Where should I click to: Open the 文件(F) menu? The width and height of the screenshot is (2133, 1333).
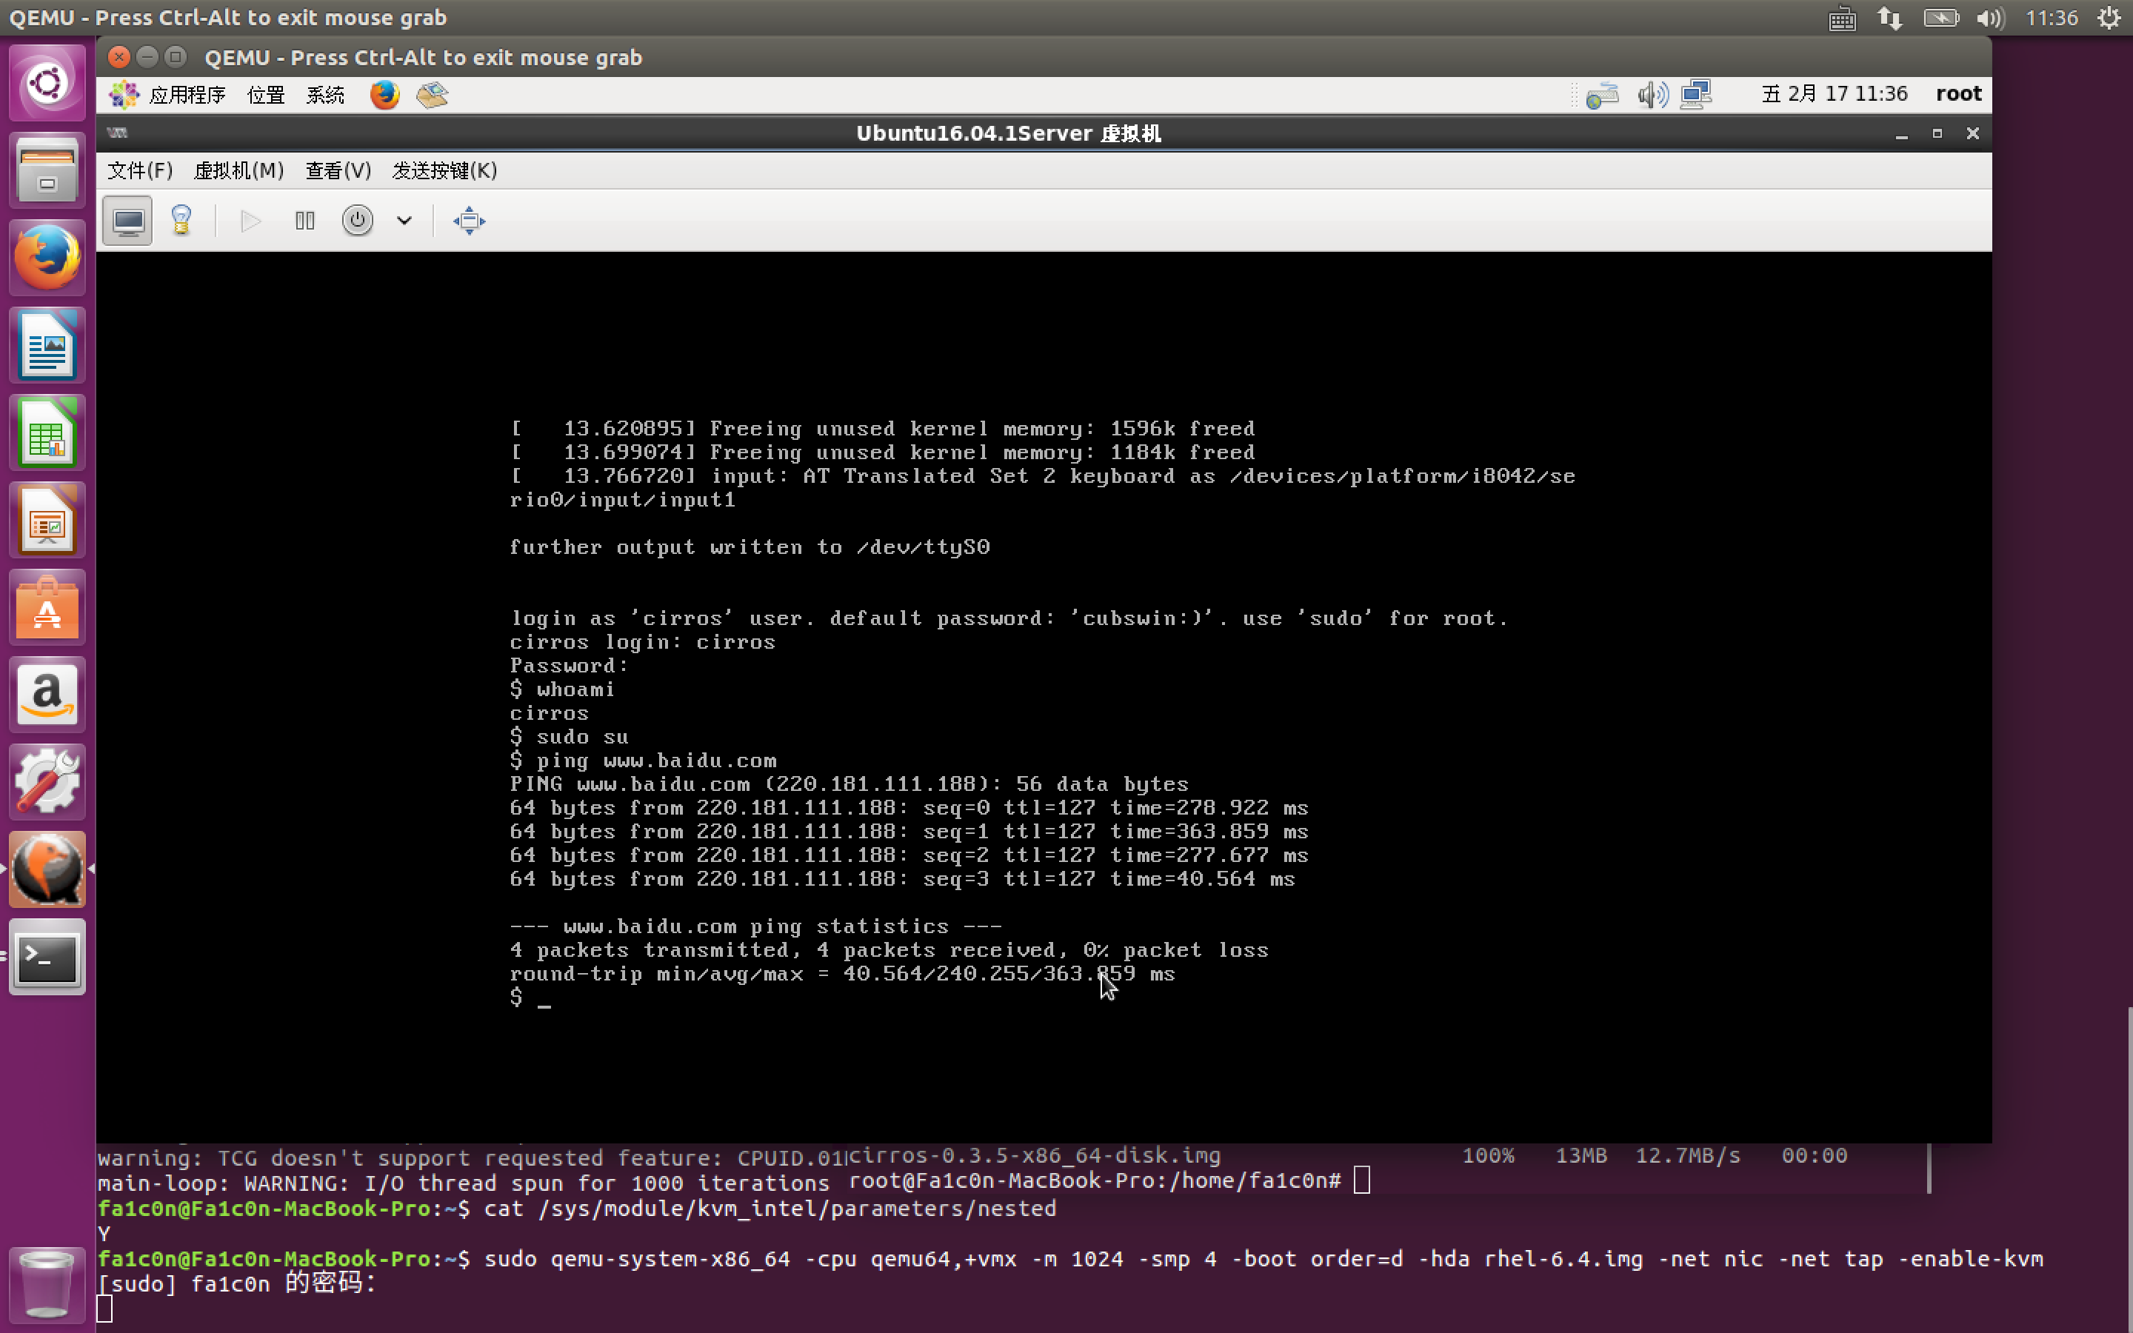tap(140, 171)
